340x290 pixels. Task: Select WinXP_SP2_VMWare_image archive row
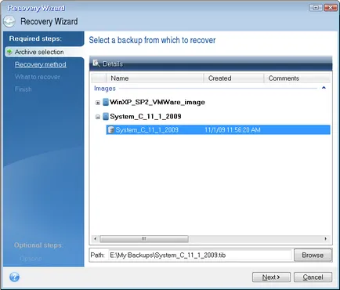coord(157,102)
